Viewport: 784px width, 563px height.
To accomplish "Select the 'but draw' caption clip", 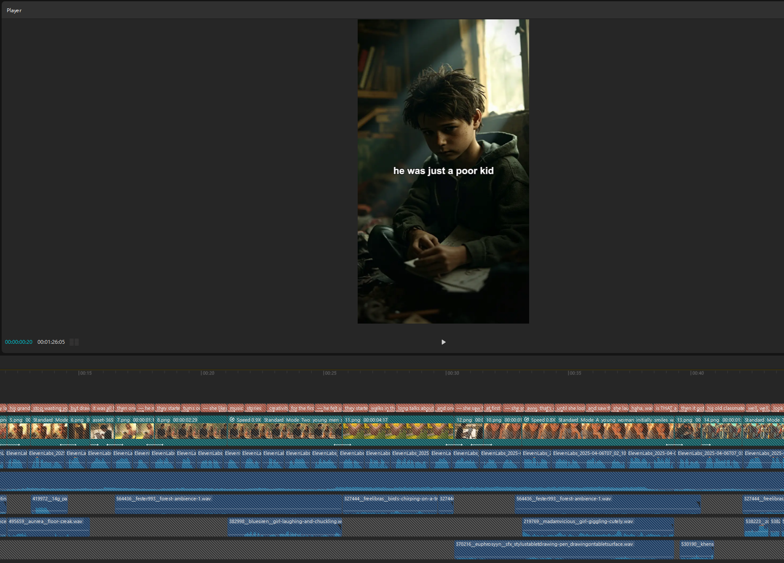I will [80, 408].
